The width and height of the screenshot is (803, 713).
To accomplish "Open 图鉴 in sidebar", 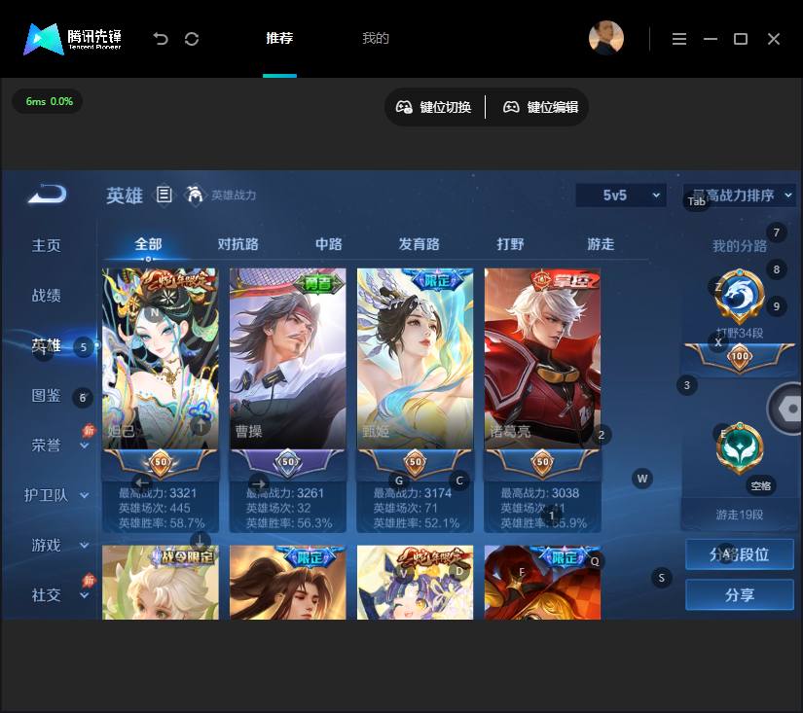I will point(46,395).
